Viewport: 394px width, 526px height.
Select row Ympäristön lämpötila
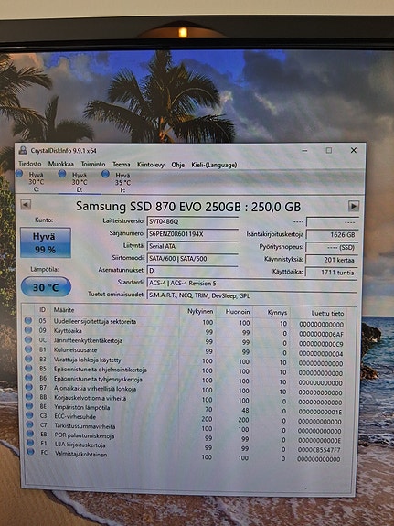point(185,409)
